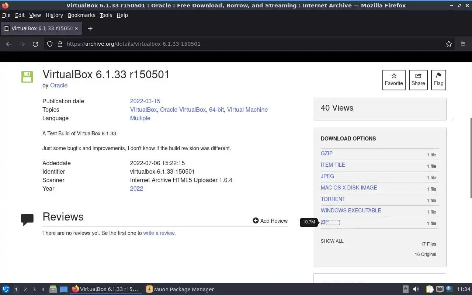
Task: Switch to workspace 3 in taskbar
Action: 34,289
